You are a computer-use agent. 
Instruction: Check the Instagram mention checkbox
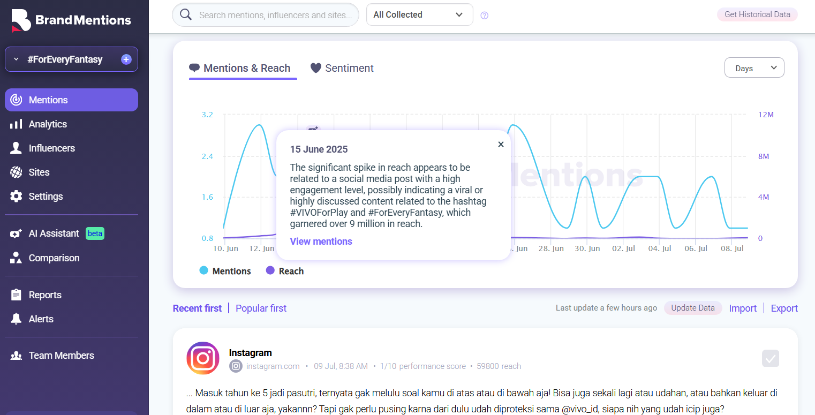pos(771,359)
